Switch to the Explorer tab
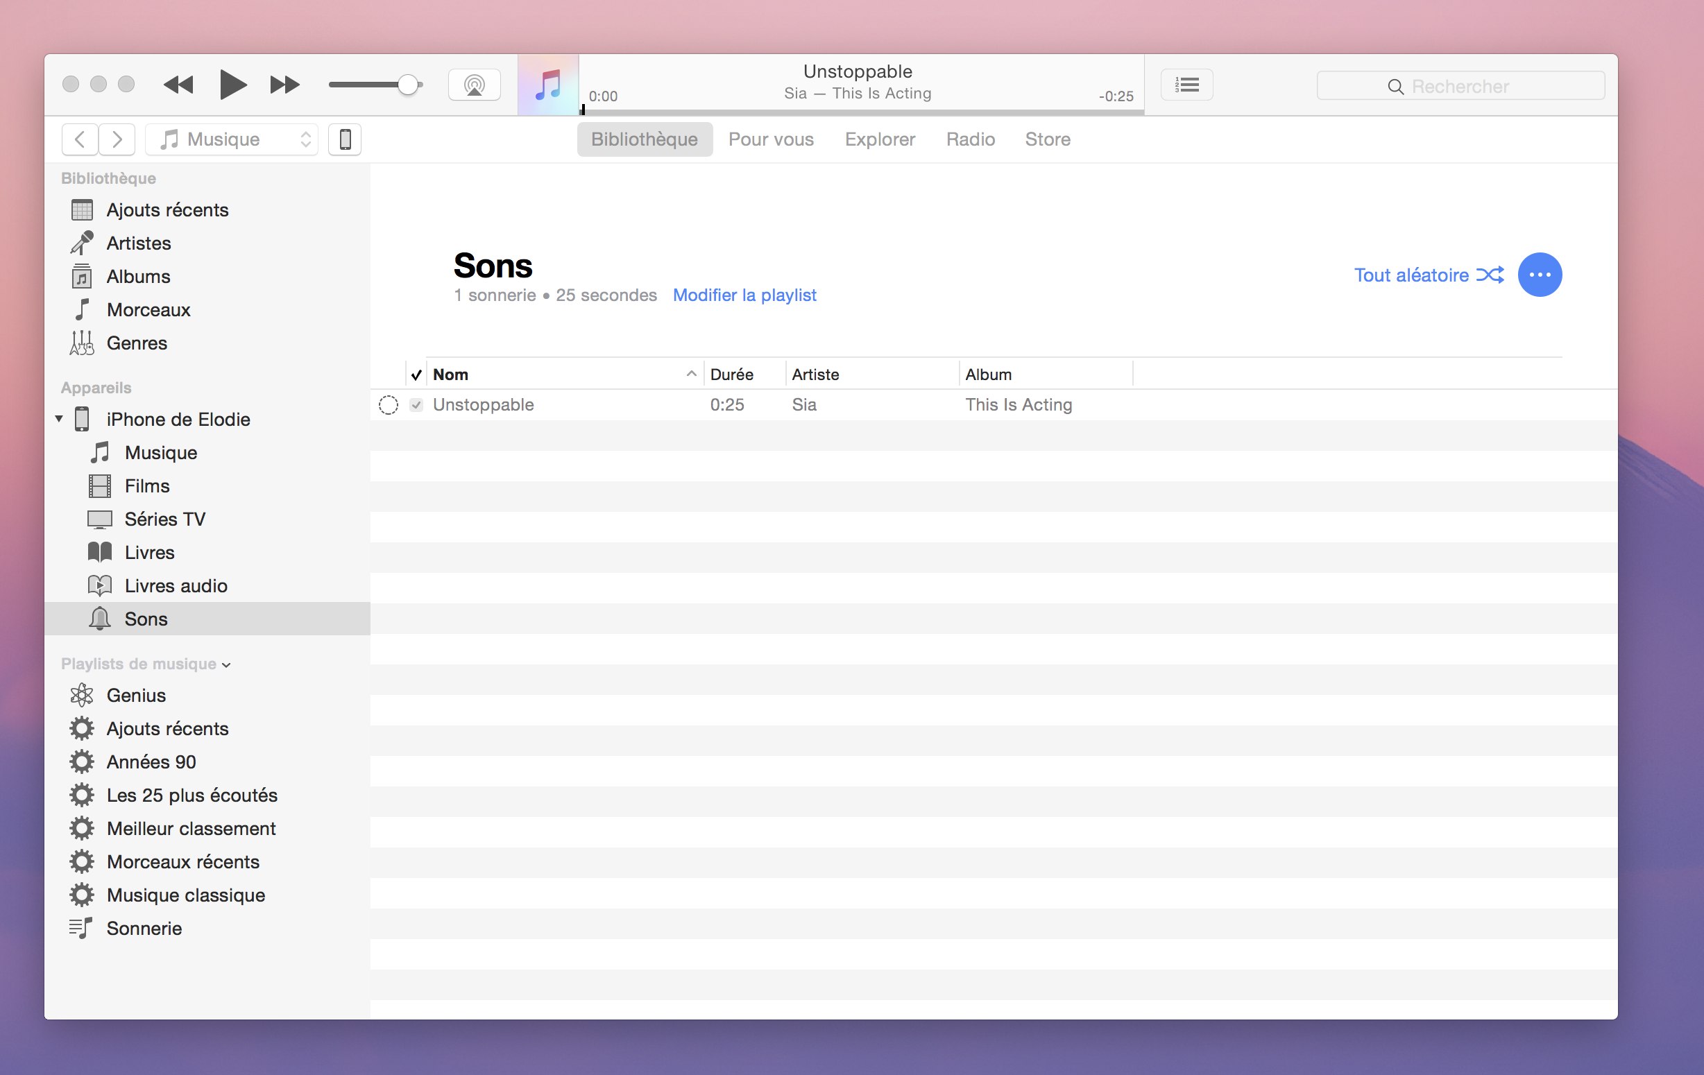 pos(880,139)
